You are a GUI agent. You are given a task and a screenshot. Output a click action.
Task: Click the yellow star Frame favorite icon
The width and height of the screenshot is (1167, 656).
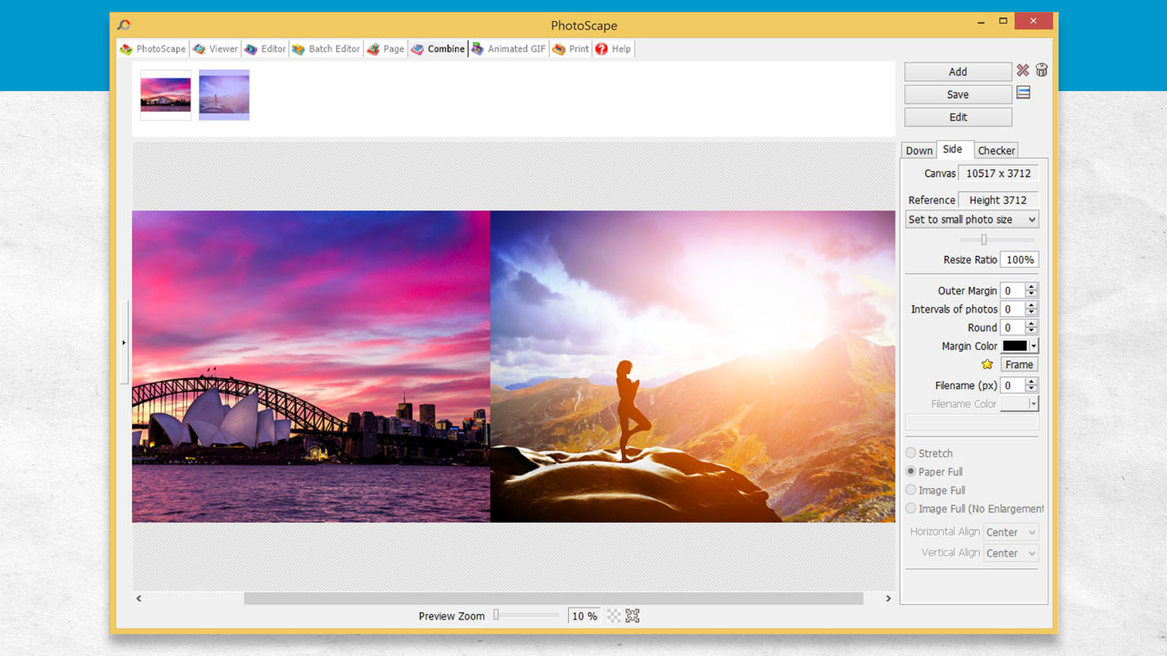coord(986,364)
